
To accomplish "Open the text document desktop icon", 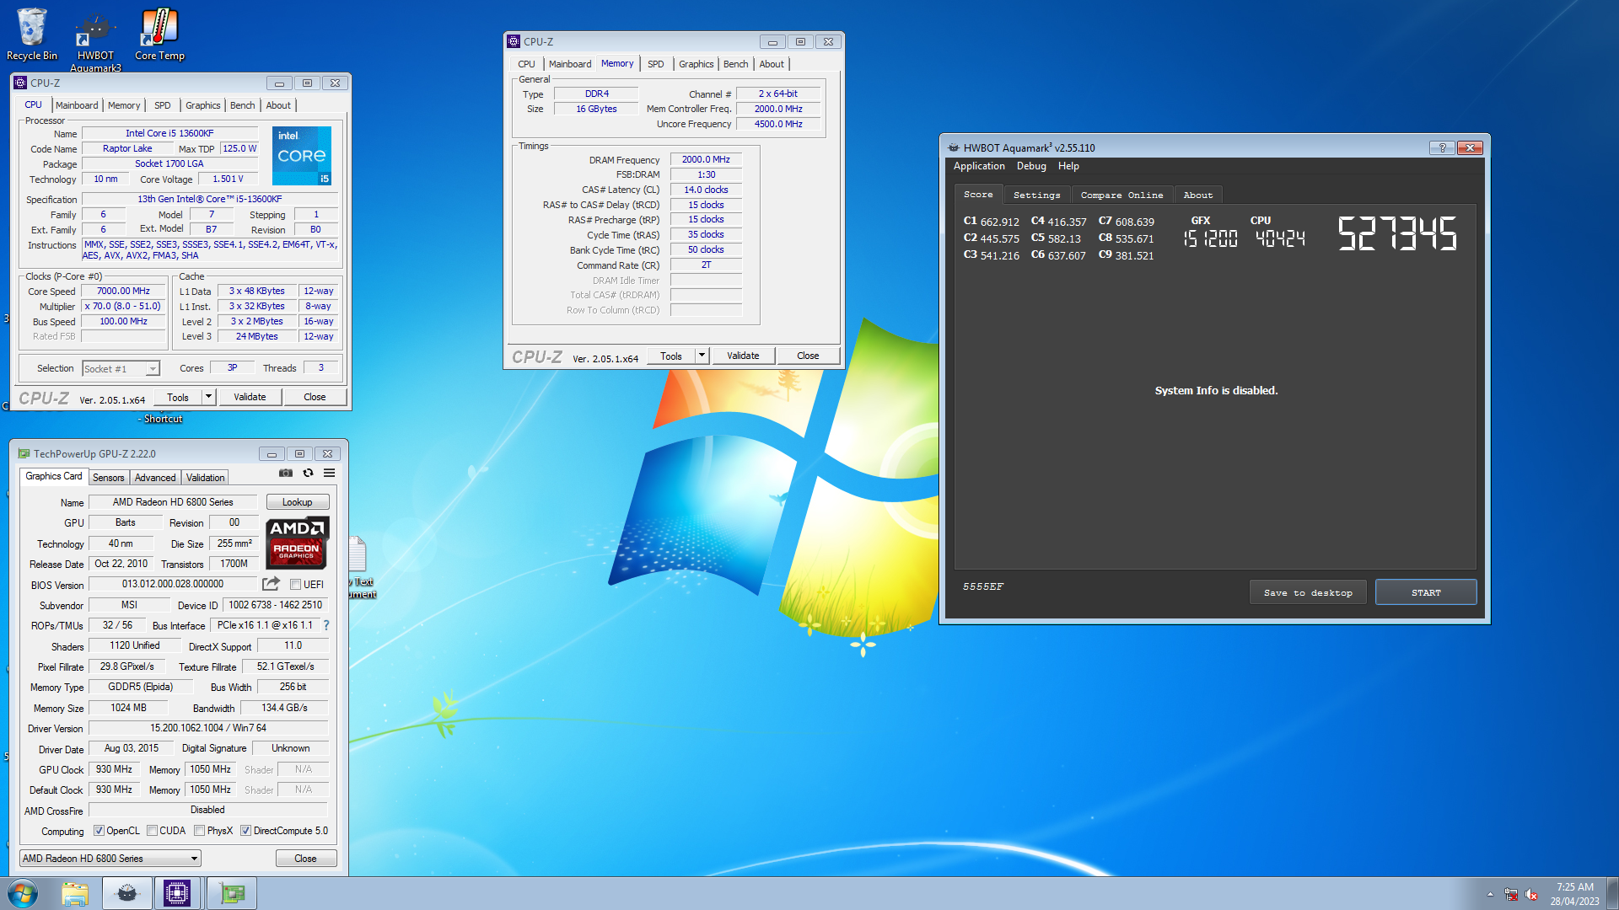I will [x=358, y=566].
